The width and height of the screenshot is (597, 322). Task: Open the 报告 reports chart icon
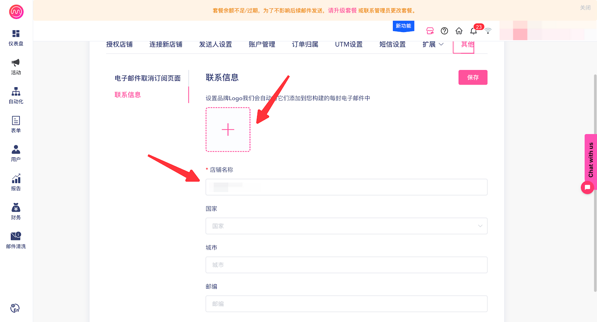point(16,179)
